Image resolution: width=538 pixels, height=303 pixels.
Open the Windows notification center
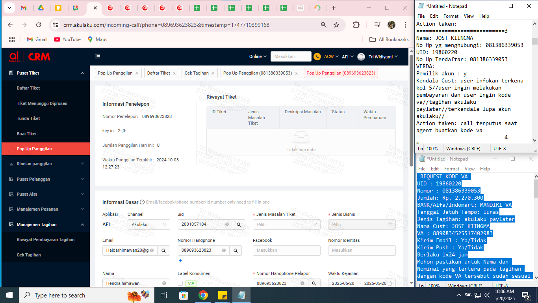525,295
